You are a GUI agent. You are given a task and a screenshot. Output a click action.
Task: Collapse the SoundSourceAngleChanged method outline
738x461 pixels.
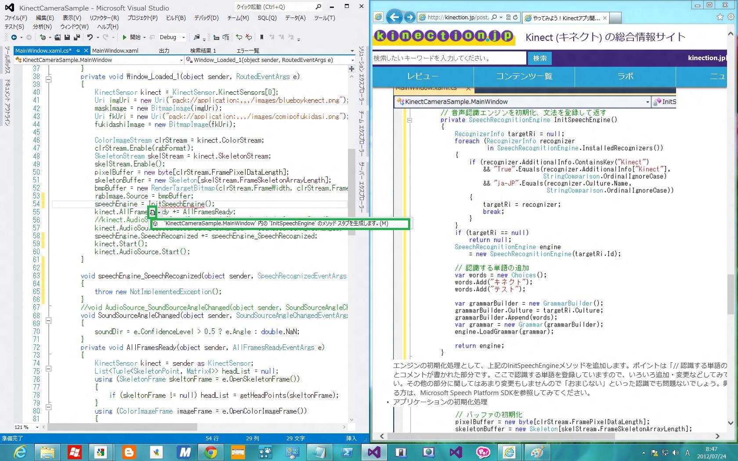pos(48,321)
